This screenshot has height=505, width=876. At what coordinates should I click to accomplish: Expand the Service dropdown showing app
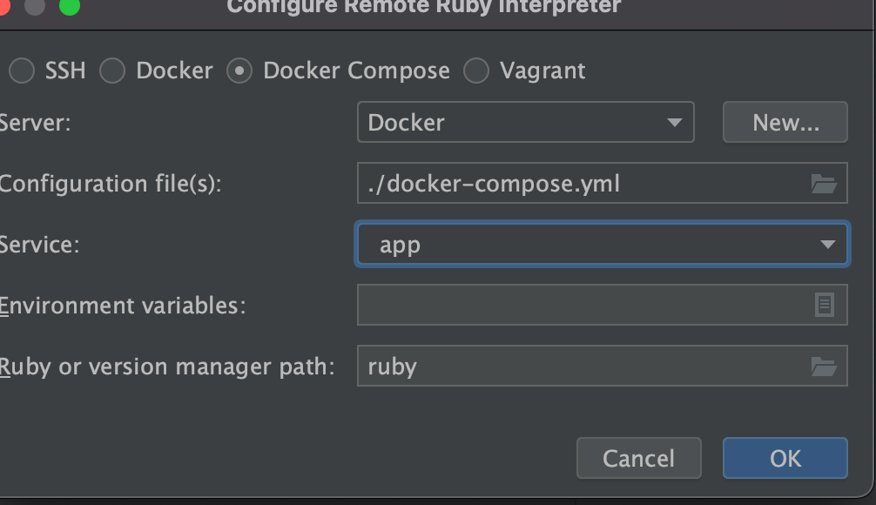click(x=602, y=245)
